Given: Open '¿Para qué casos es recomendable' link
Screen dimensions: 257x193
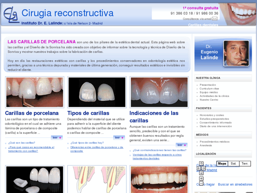Looking at the screenshot, I should click(31, 149).
